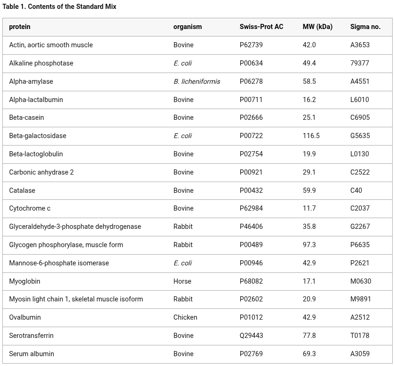Click the Table 1 caption title

click(59, 7)
